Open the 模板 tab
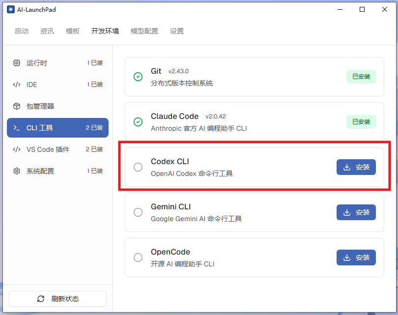 (x=73, y=31)
